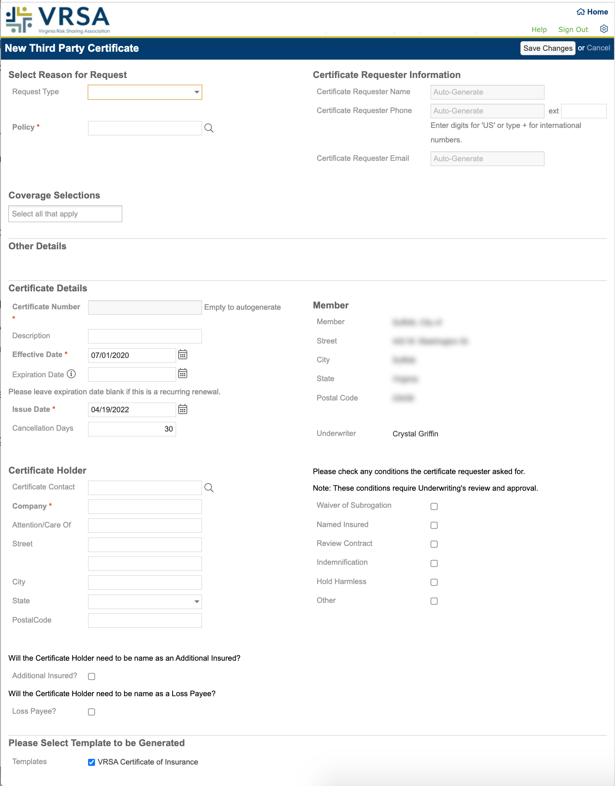Click the Expiration Date info icon
The height and width of the screenshot is (786, 615).
coord(71,374)
